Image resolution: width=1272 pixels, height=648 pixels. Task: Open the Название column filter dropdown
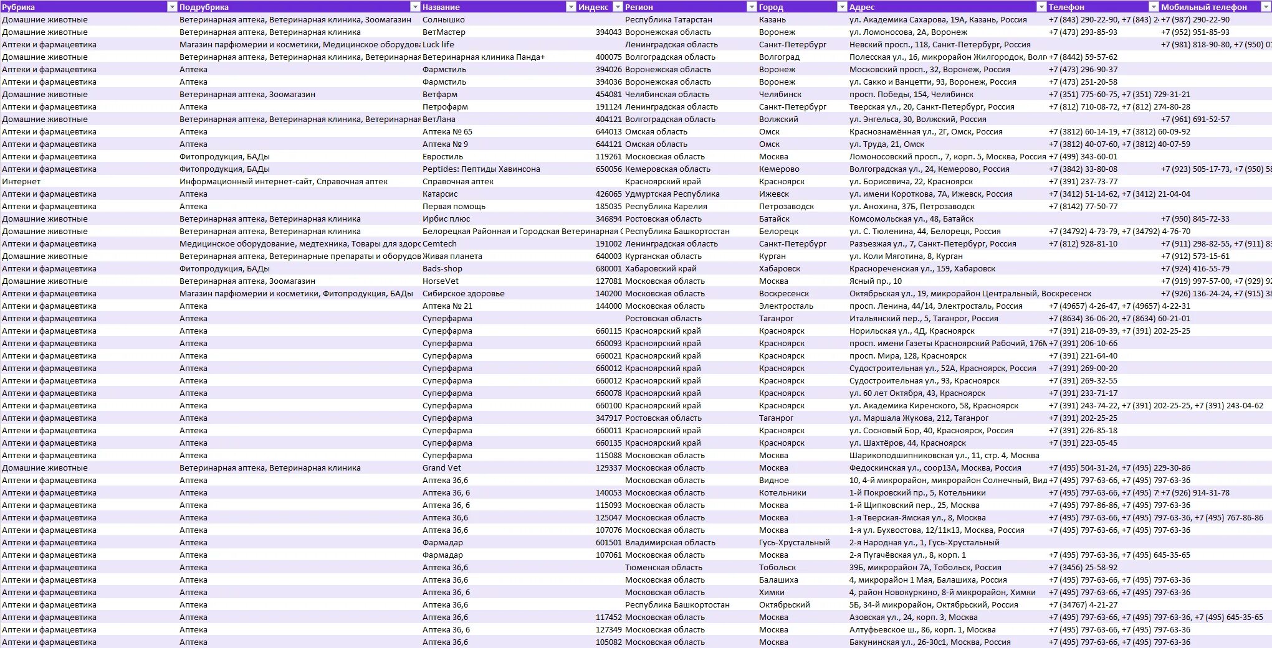(x=571, y=7)
